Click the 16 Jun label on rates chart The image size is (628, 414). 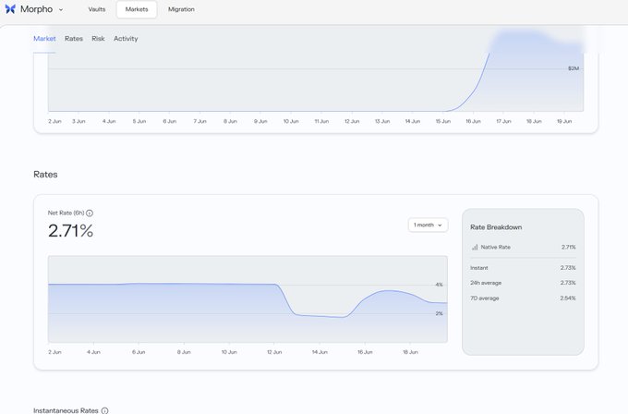[365, 352]
